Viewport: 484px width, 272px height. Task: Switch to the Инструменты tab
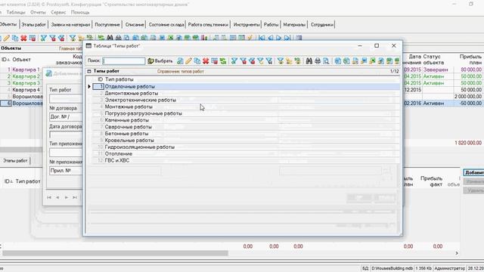pyautogui.click(x=247, y=24)
